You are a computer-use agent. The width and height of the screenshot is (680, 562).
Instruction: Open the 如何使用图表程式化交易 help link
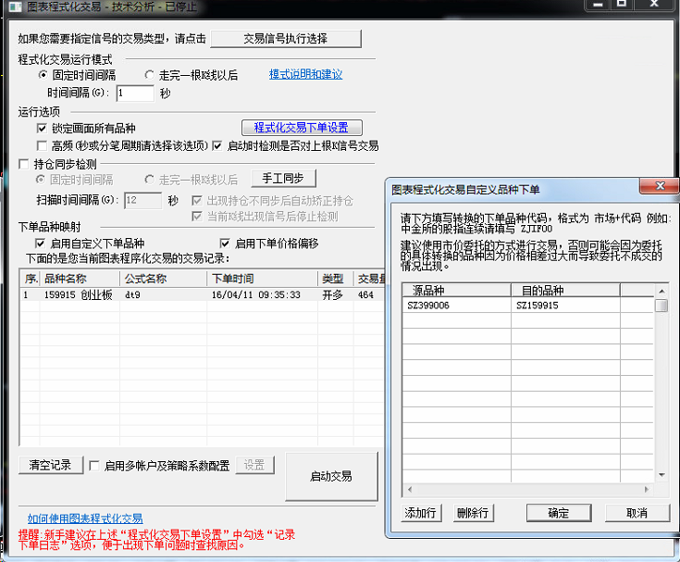85,518
